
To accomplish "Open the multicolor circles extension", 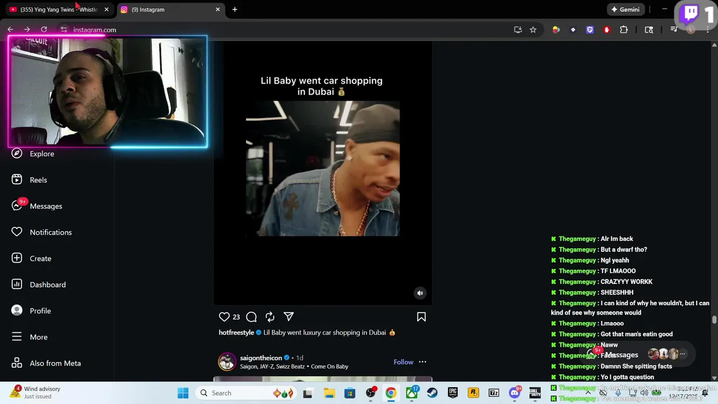I will coord(556,30).
